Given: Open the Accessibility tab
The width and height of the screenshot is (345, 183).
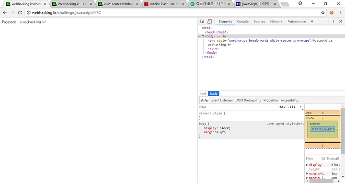Looking at the screenshot, I should coord(289,100).
